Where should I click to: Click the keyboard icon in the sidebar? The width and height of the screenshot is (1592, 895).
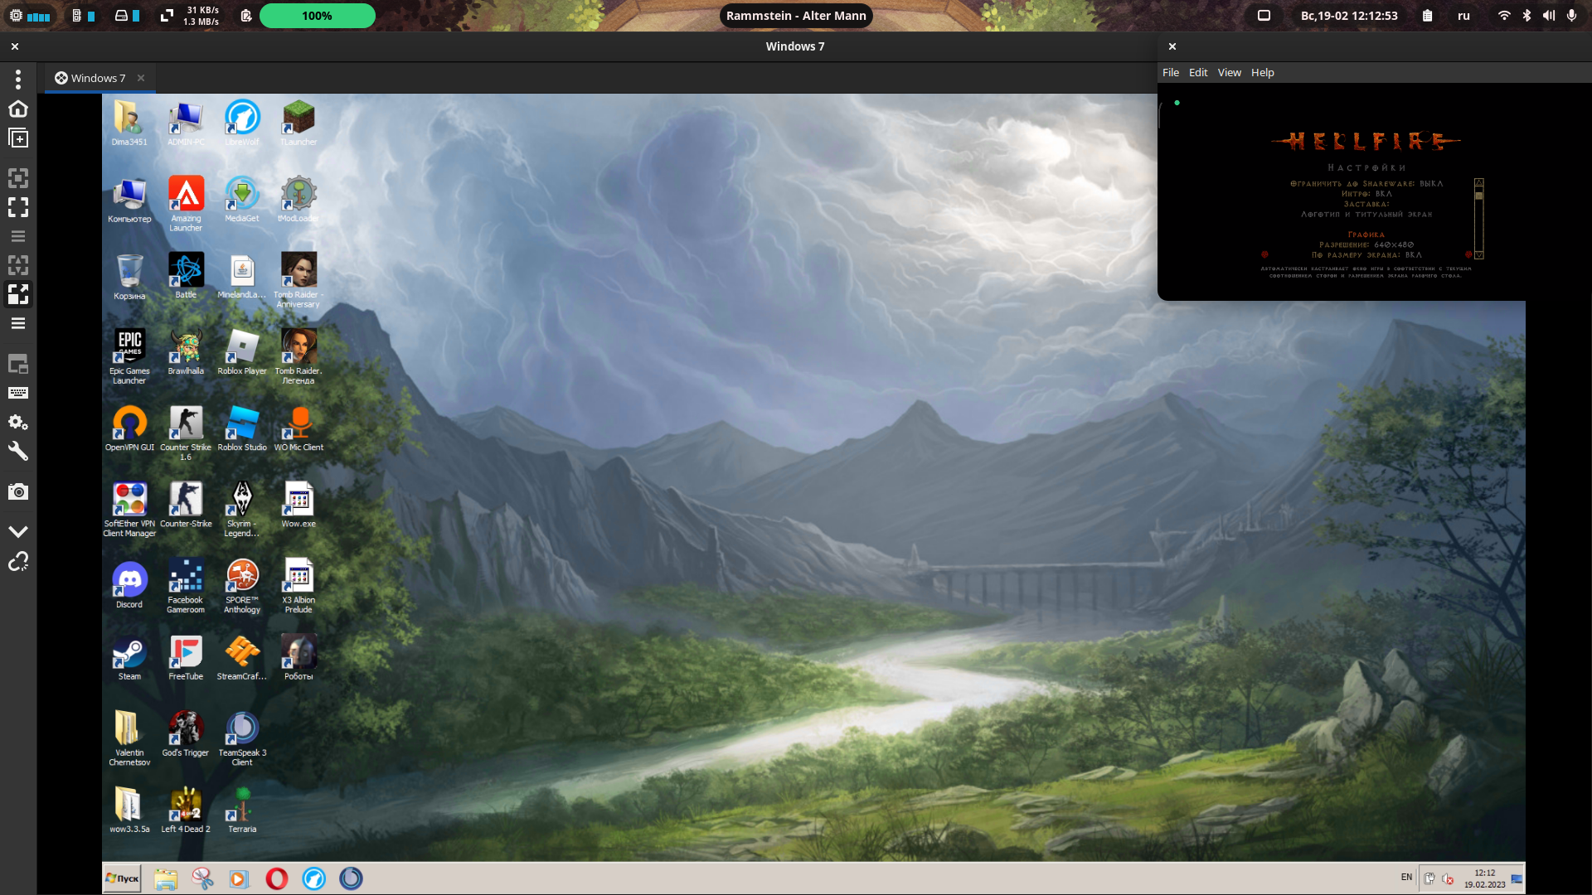pos(18,393)
